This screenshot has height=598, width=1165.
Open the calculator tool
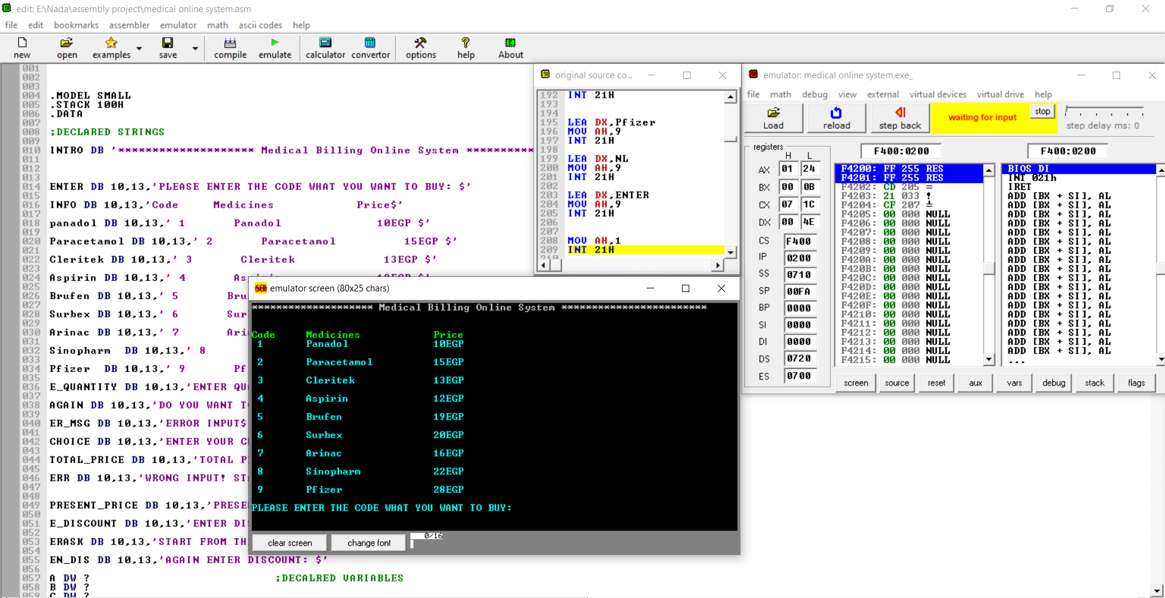(325, 47)
